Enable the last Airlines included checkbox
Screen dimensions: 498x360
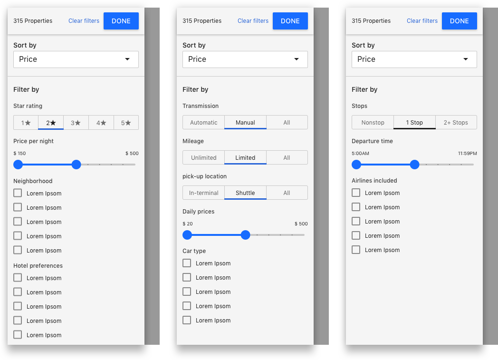pos(356,250)
